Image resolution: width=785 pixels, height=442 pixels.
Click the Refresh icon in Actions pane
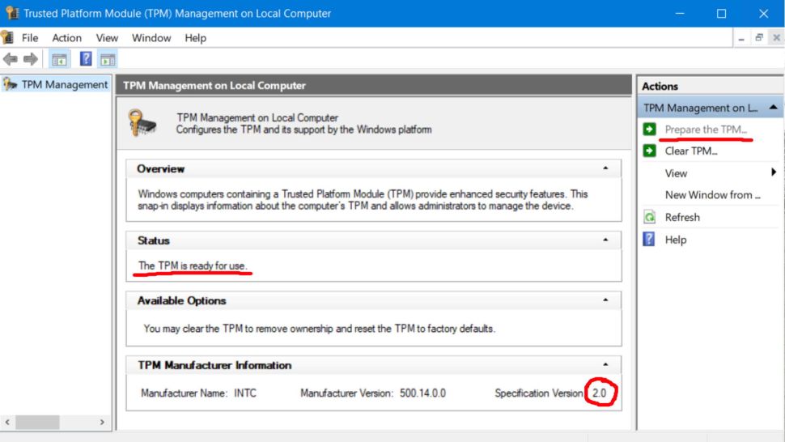pos(649,217)
